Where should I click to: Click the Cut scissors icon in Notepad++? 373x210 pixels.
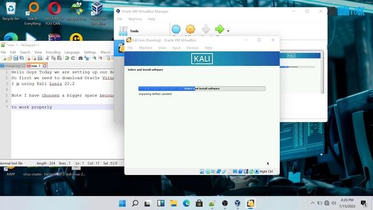click(x=47, y=58)
